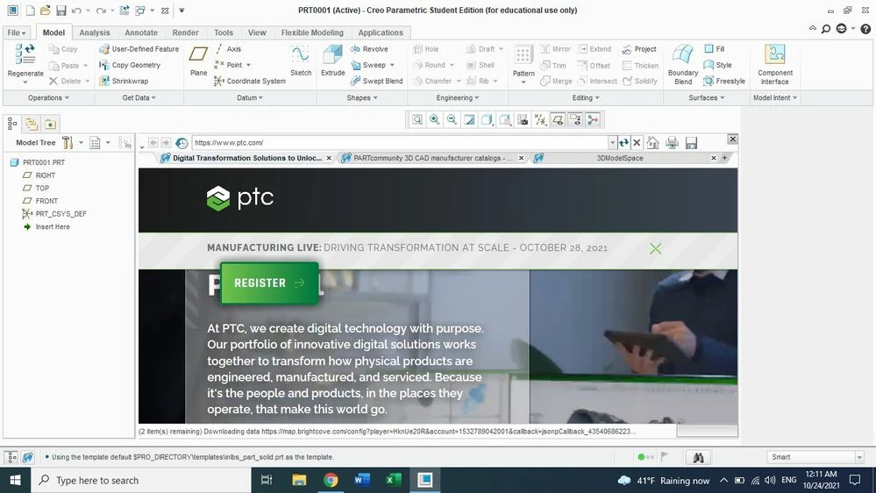Open the Boundary Blend tool
The image size is (876, 493).
683,64
